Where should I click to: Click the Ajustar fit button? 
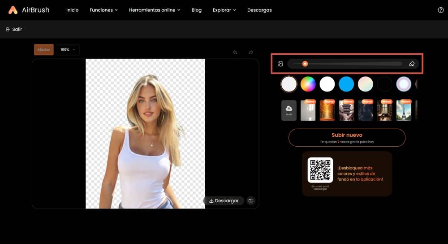pos(44,49)
